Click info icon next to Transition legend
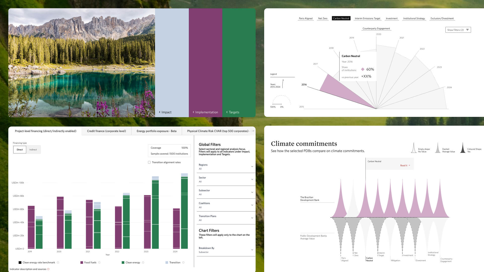The height and width of the screenshot is (272, 484). click(183, 262)
